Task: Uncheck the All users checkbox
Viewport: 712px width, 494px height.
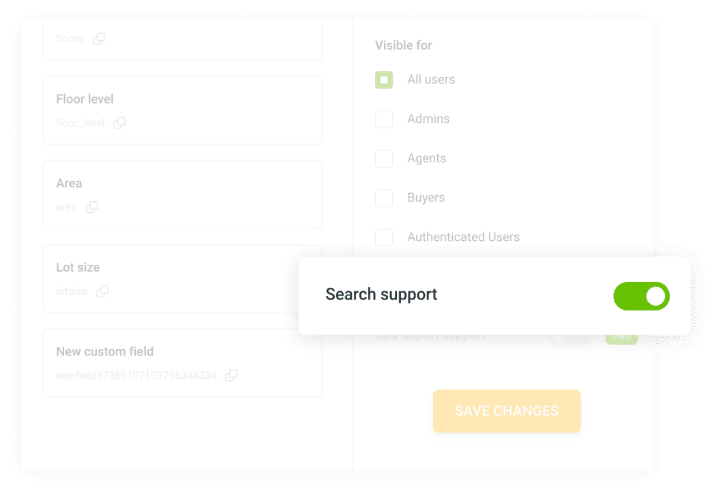Action: click(x=384, y=80)
